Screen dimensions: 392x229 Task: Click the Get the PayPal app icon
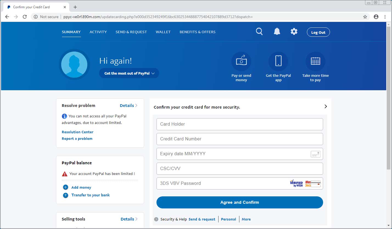pos(278,61)
